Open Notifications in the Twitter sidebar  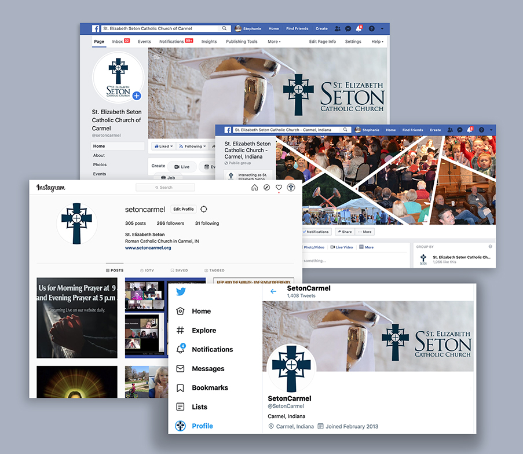coord(204,349)
